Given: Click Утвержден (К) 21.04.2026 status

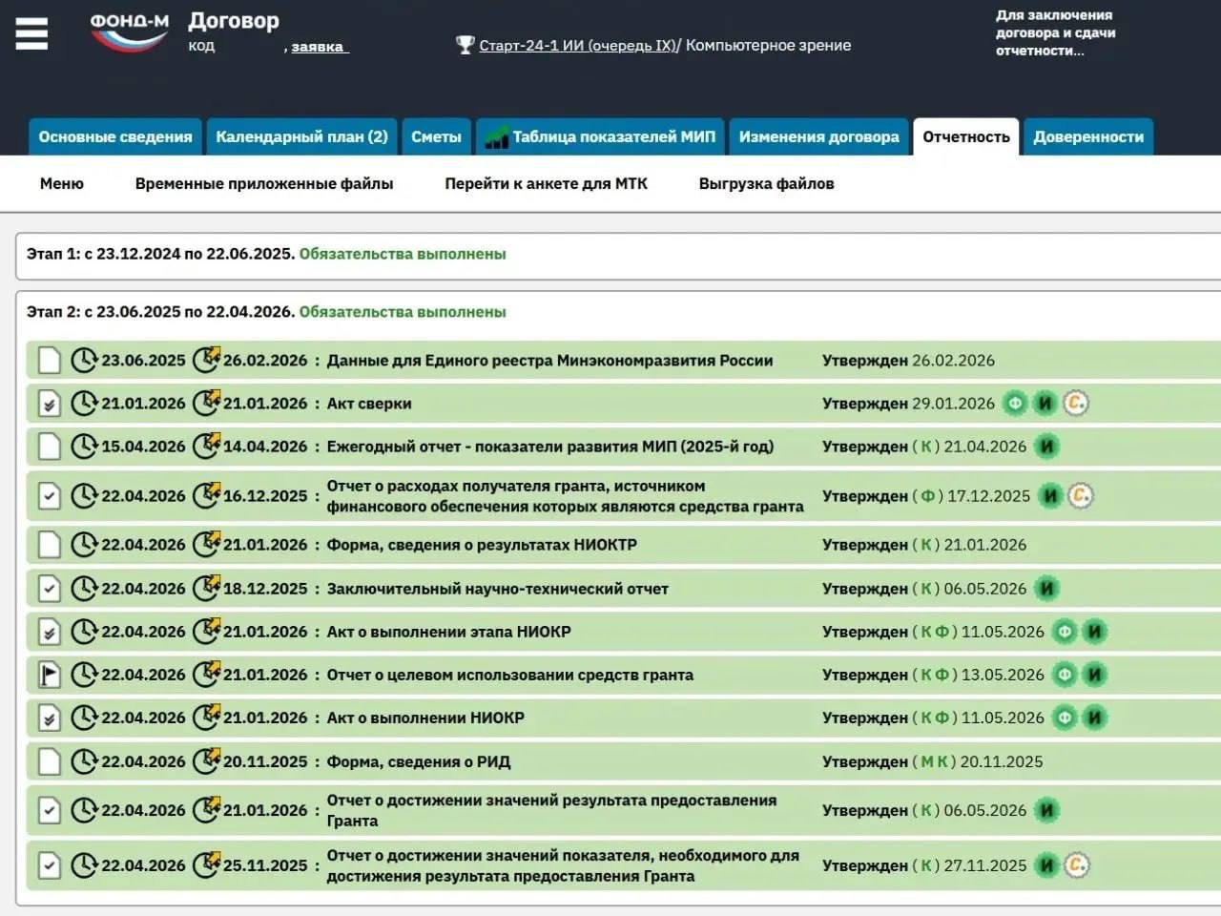Looking at the screenshot, I should pyautogui.click(x=924, y=447).
